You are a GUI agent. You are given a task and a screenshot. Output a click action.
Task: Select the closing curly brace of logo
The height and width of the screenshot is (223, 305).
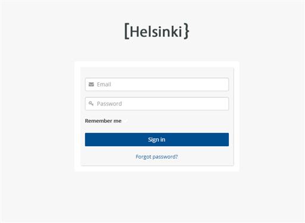click(186, 31)
